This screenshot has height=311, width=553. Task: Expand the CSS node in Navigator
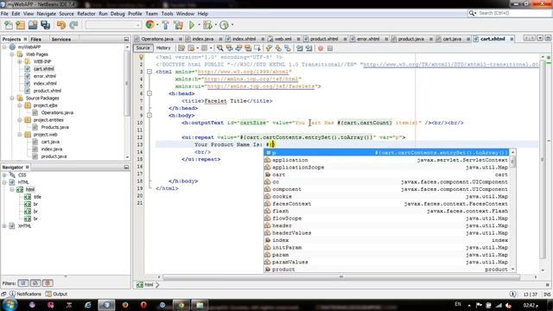pos(4,175)
